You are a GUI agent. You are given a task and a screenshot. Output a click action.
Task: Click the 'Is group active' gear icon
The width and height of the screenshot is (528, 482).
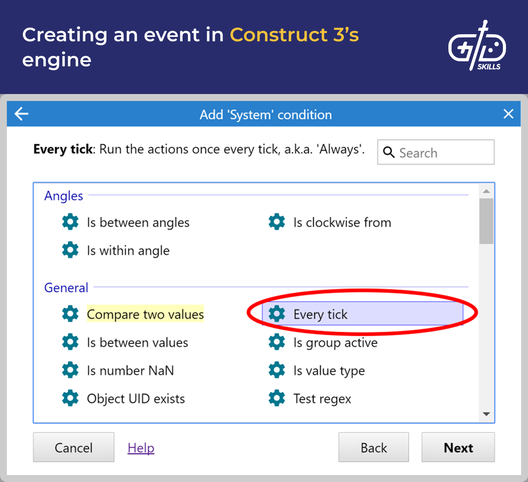click(277, 342)
